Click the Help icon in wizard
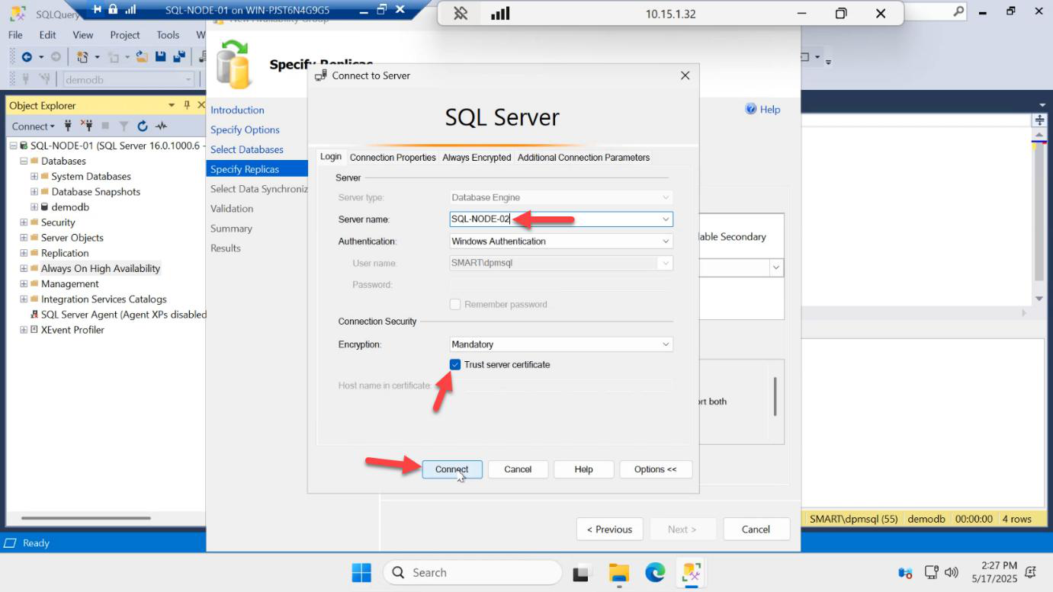Viewport: 1053px width, 592px height. 750,109
